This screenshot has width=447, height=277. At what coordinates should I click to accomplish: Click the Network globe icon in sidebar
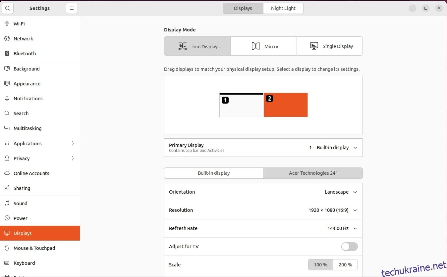pyautogui.click(x=7, y=39)
